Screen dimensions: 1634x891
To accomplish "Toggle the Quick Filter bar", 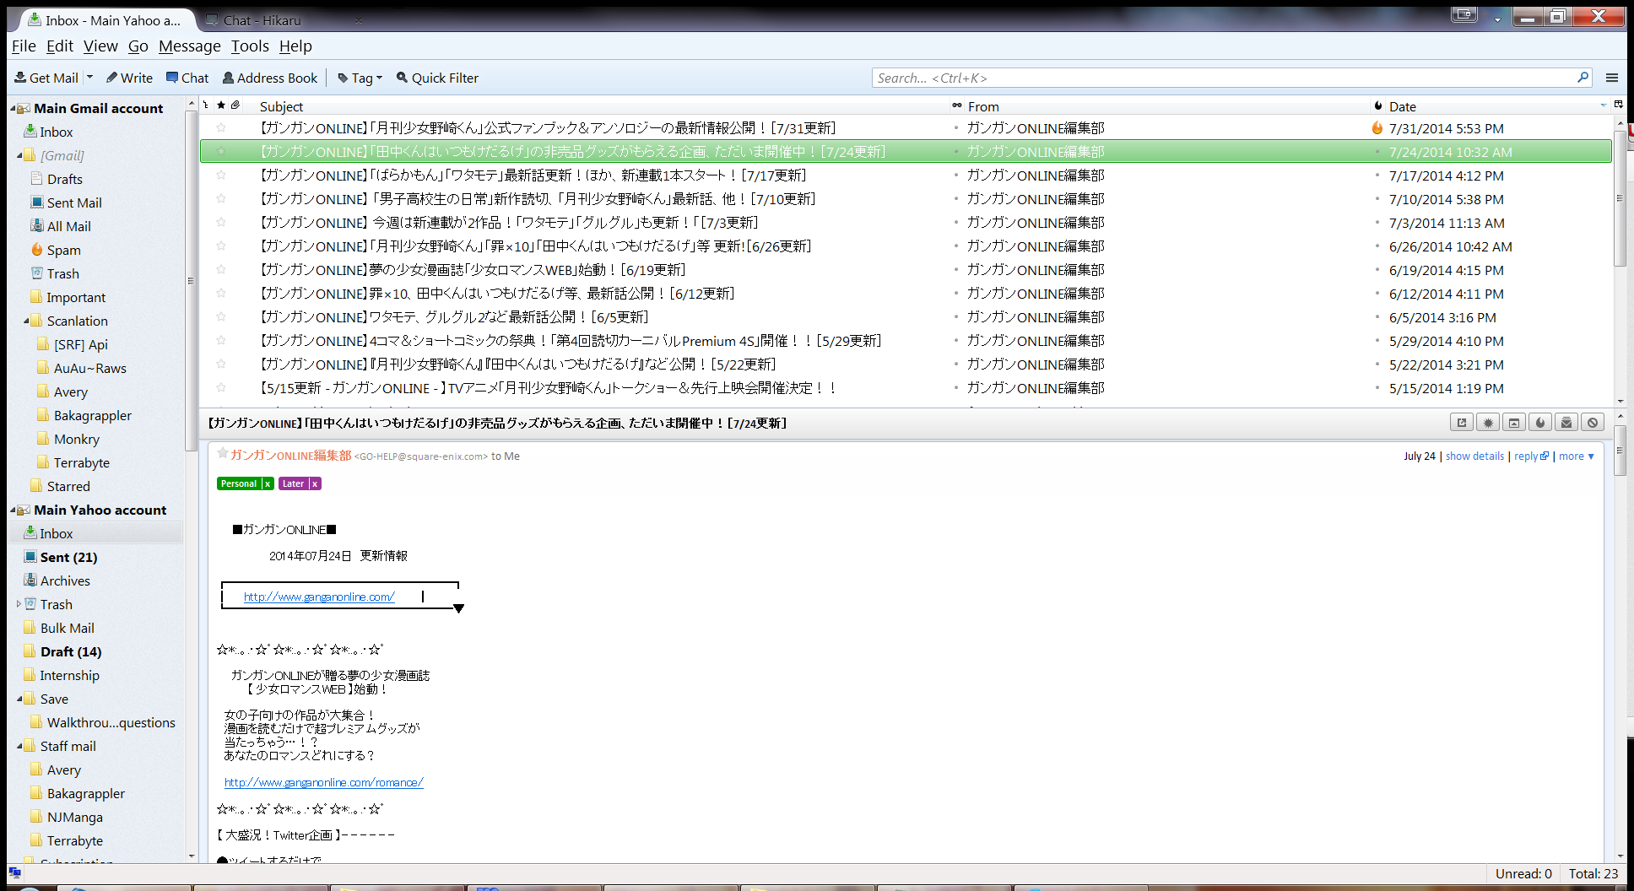I will coord(437,78).
